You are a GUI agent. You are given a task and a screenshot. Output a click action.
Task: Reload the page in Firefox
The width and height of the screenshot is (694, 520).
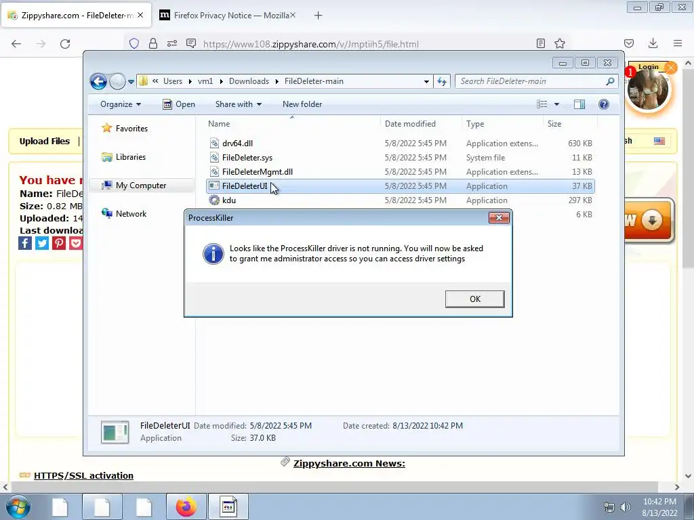pos(65,44)
